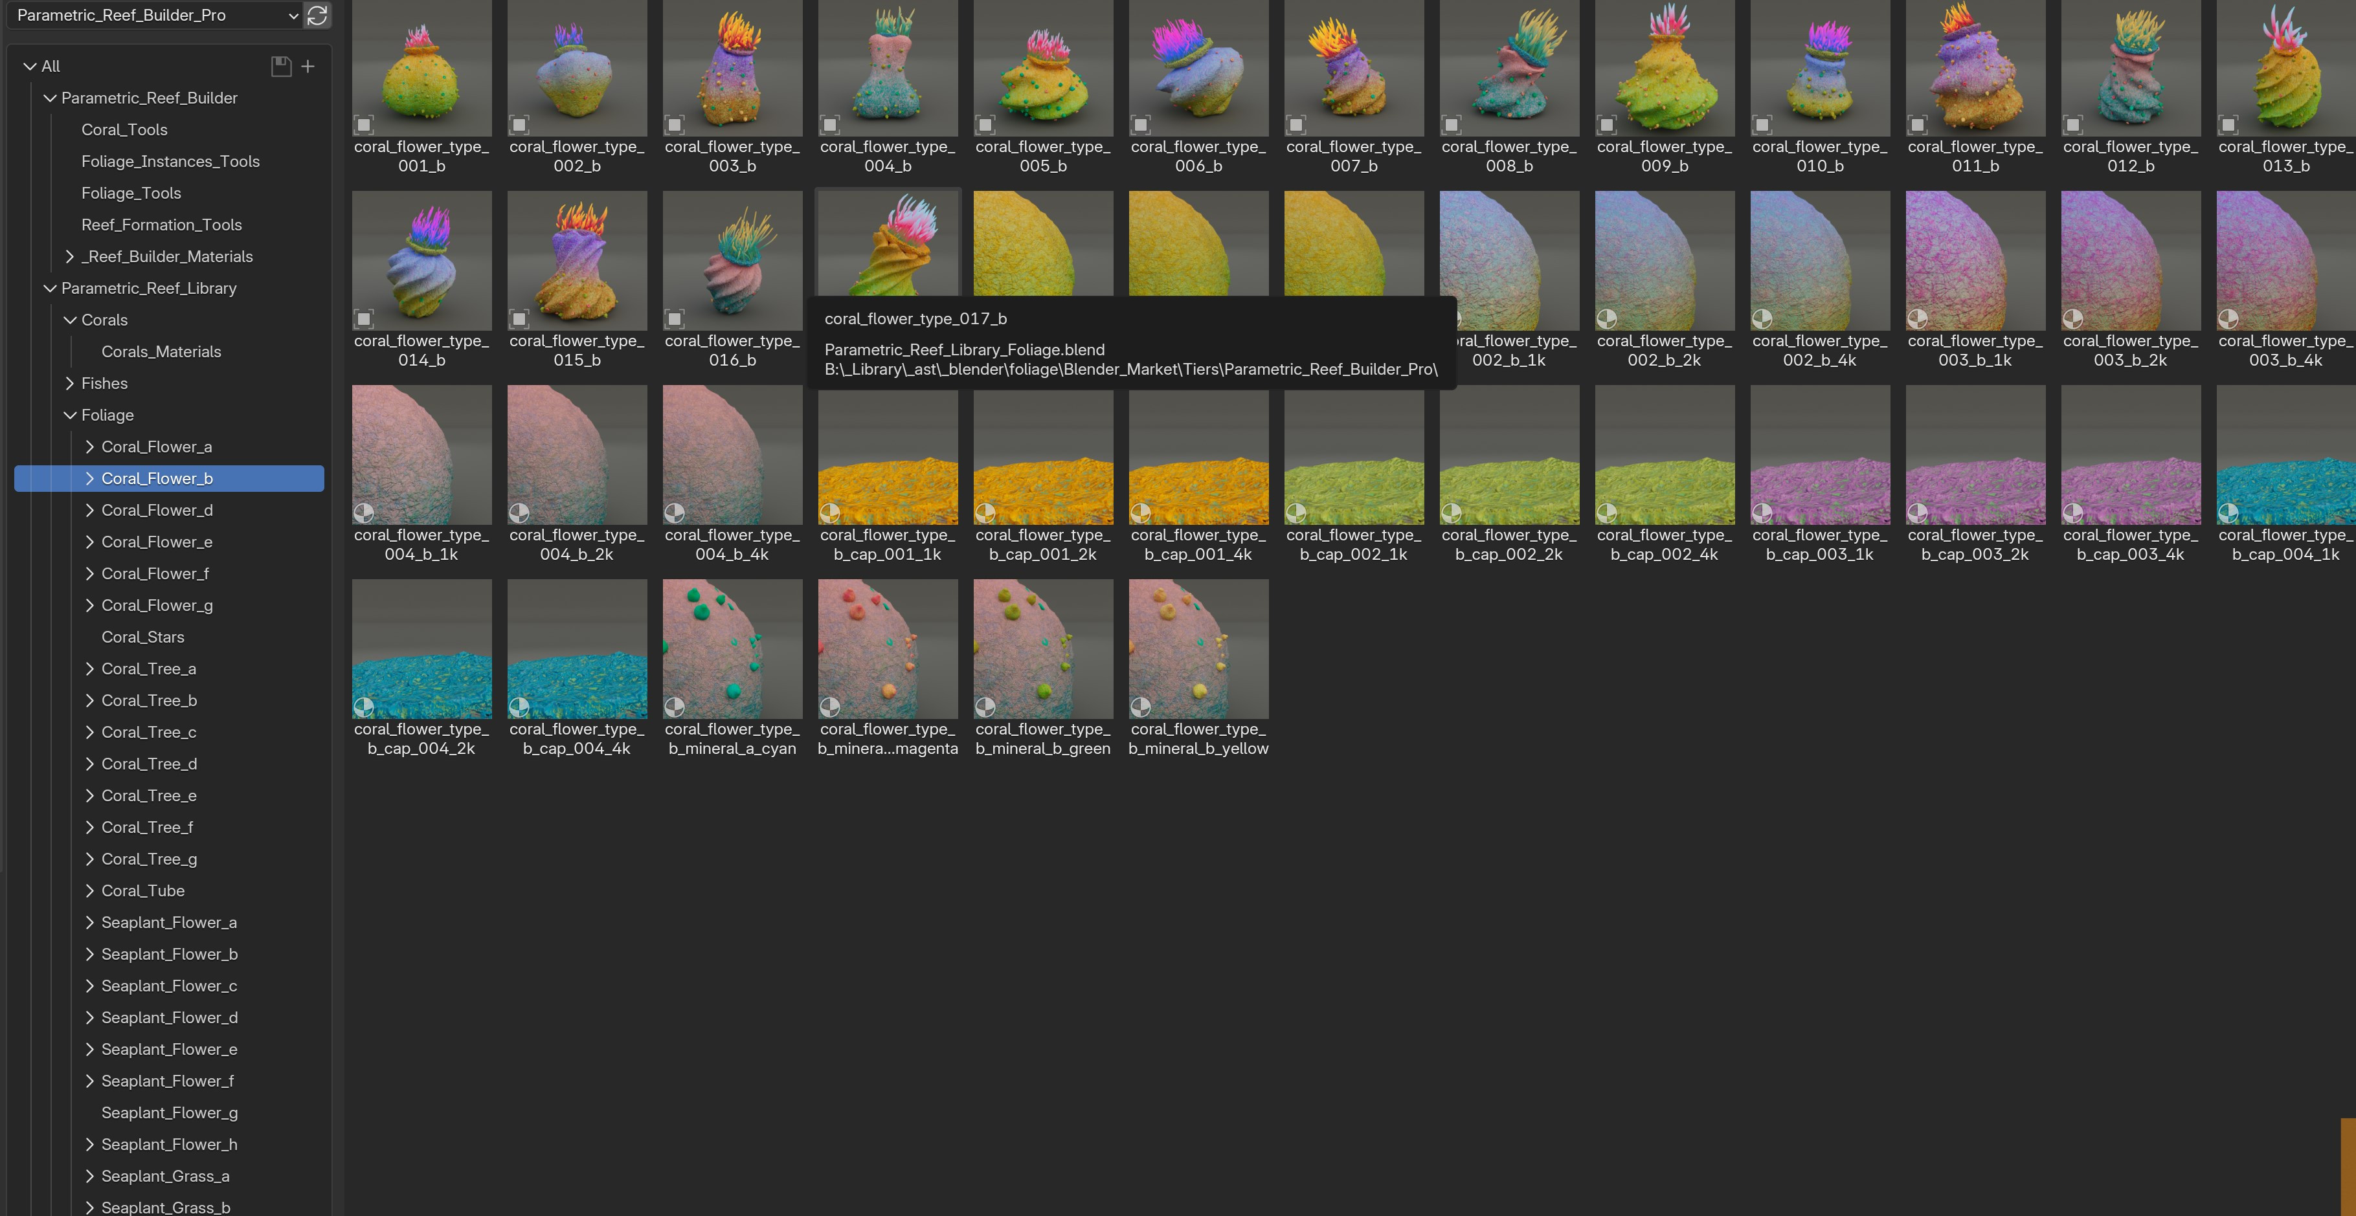This screenshot has width=2356, height=1216.
Task: Select the Coral_Tools catalog
Action: coord(124,130)
